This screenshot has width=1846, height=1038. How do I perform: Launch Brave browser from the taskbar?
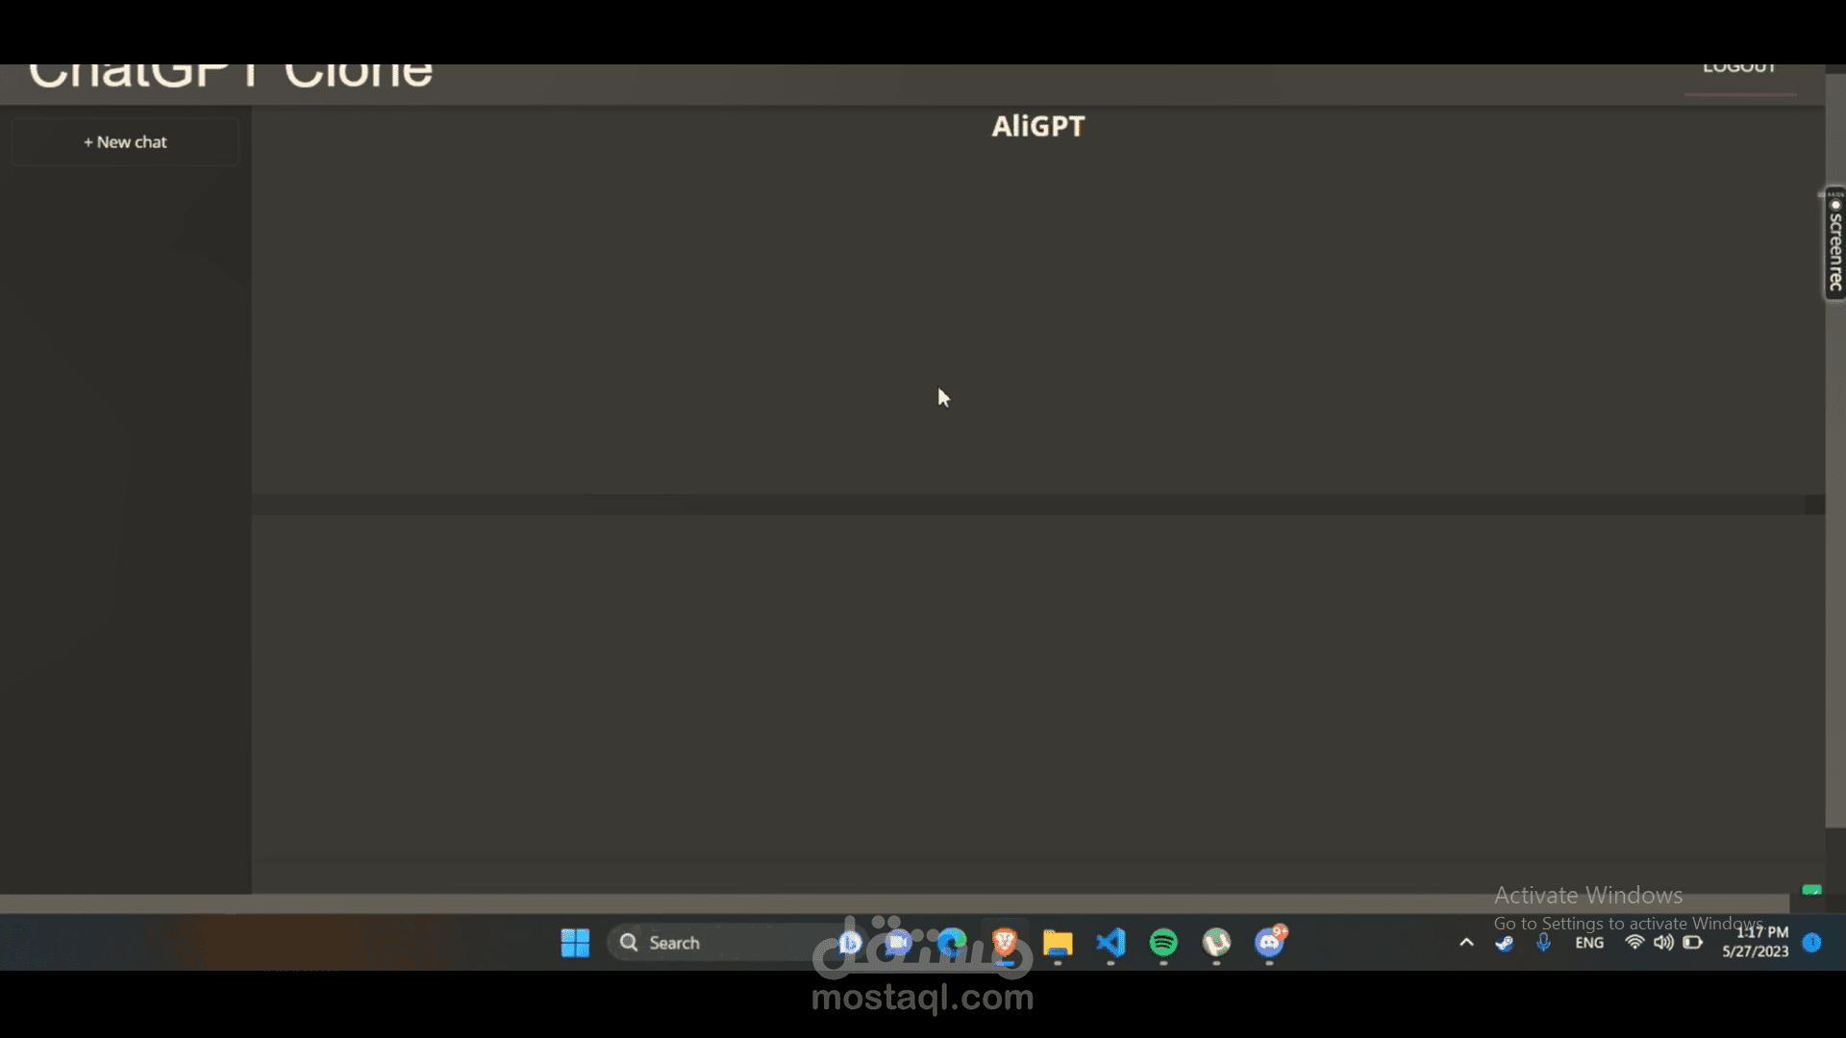(x=1003, y=945)
